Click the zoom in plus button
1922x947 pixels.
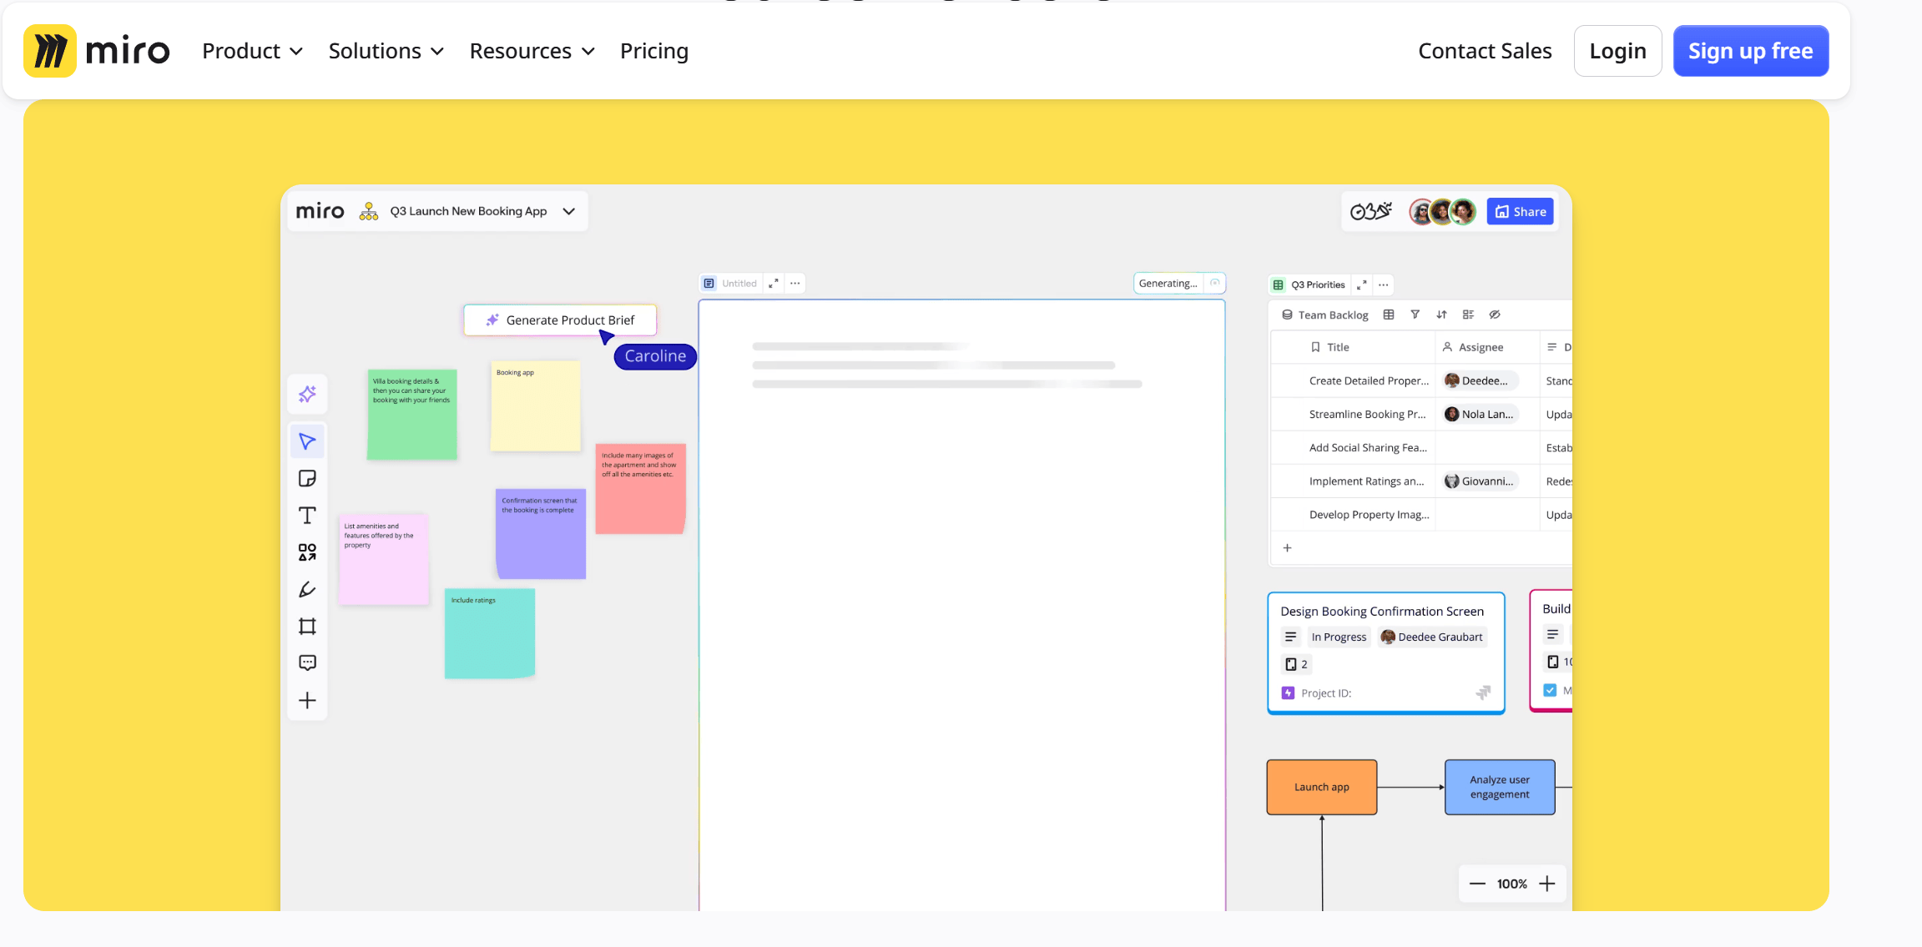tap(1547, 884)
